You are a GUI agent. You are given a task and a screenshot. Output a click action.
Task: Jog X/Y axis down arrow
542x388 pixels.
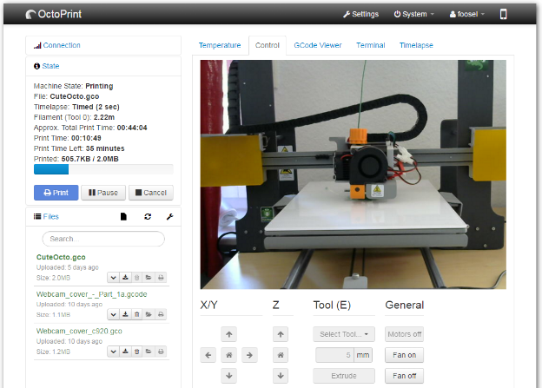[228, 376]
